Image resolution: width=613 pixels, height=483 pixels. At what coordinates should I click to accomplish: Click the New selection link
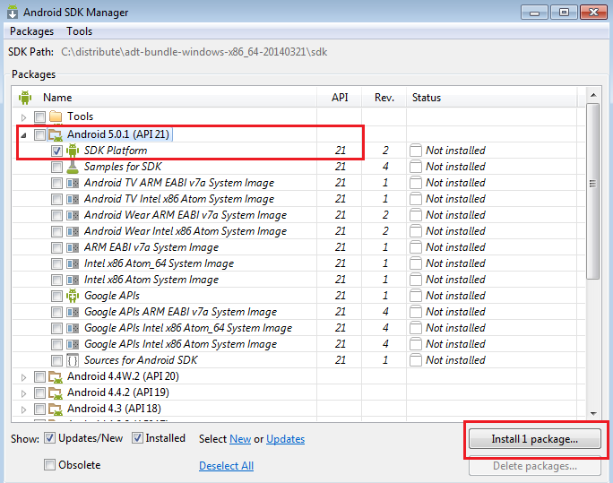[x=240, y=439]
